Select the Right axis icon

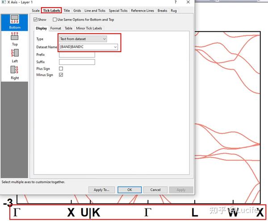[15, 73]
